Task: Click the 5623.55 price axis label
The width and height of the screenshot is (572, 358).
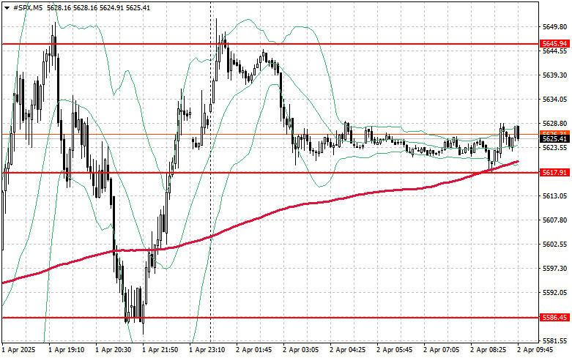Action: (554, 148)
